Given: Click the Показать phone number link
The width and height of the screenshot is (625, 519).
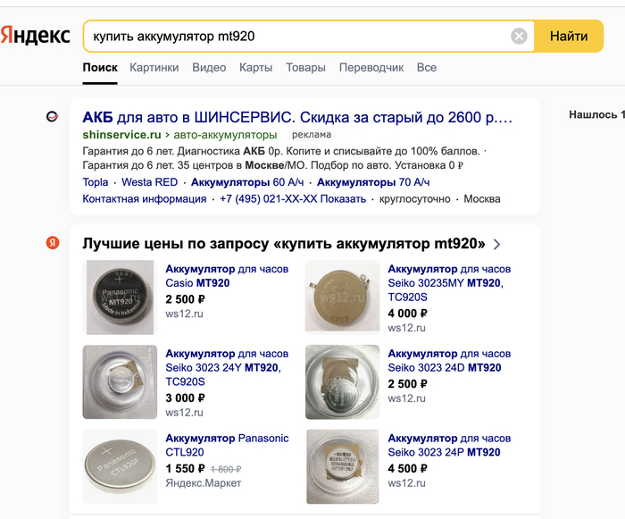Looking at the screenshot, I should (x=344, y=198).
